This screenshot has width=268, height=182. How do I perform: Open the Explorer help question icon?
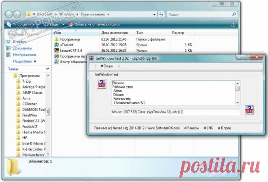point(233,25)
